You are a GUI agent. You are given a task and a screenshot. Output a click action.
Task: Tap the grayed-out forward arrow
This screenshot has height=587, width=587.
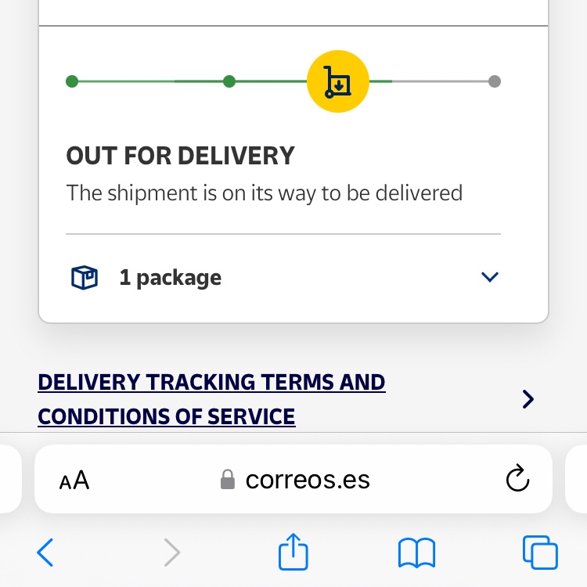(171, 553)
